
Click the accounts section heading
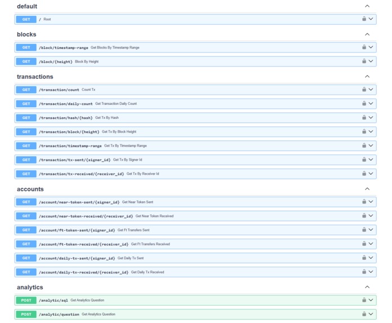click(30, 189)
